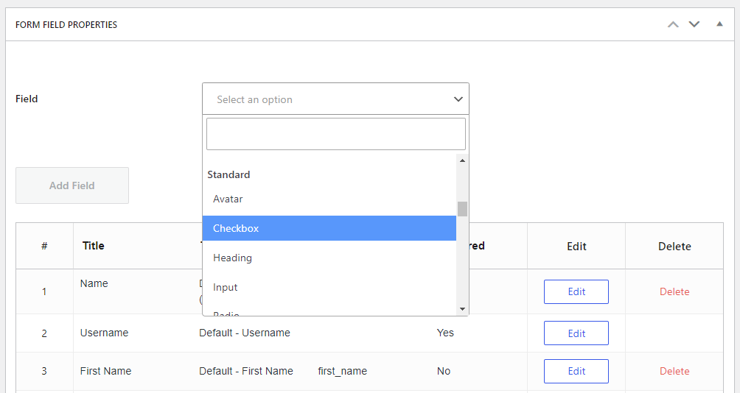Delete the First Name field row

pyautogui.click(x=674, y=371)
